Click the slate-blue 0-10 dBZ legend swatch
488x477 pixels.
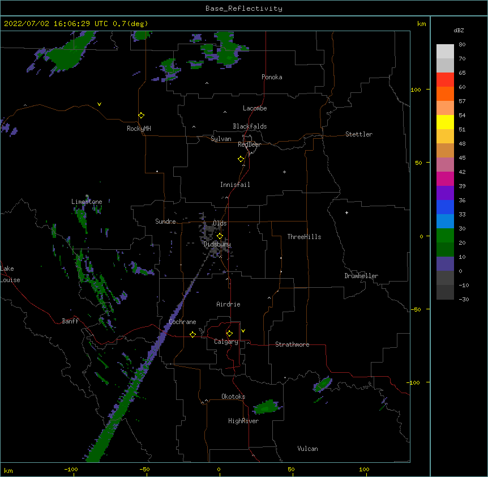click(x=445, y=264)
